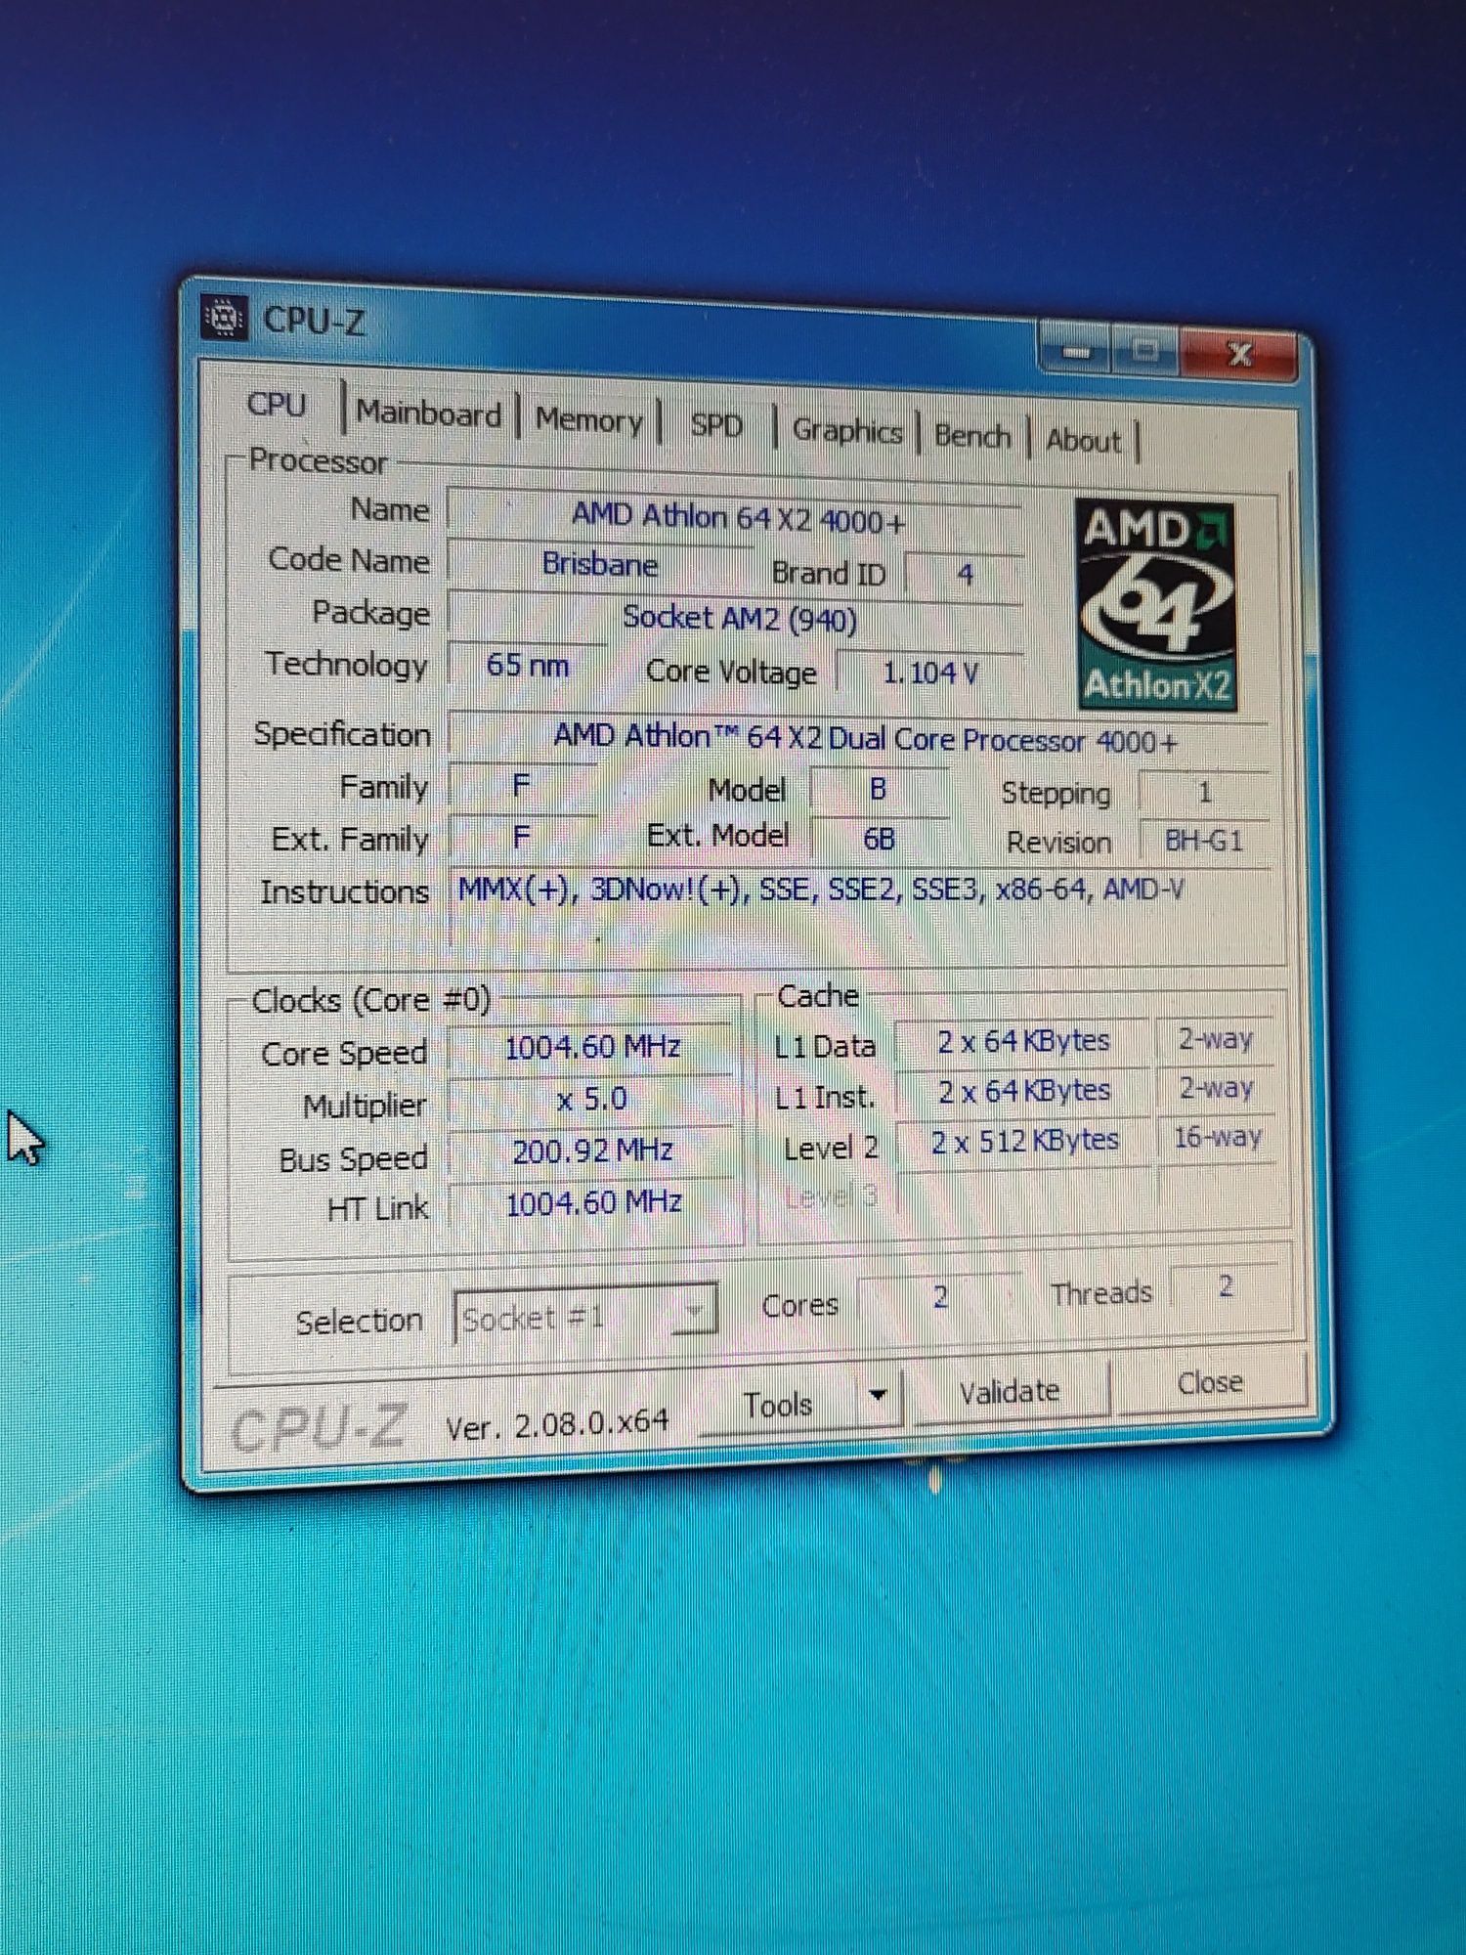The width and height of the screenshot is (1466, 1955).
Task: Close the CPU-Z window with the red X
Action: coord(1239,354)
